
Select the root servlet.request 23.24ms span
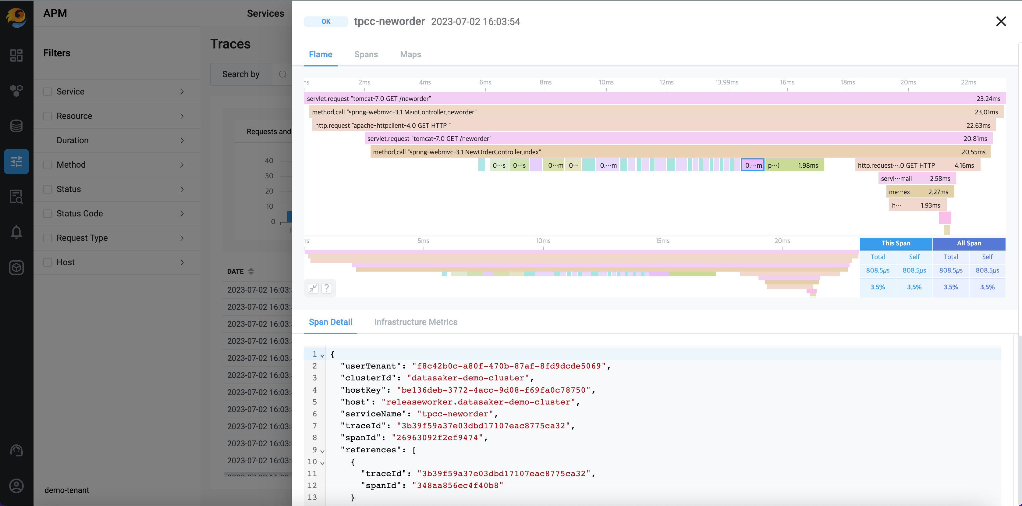(655, 98)
